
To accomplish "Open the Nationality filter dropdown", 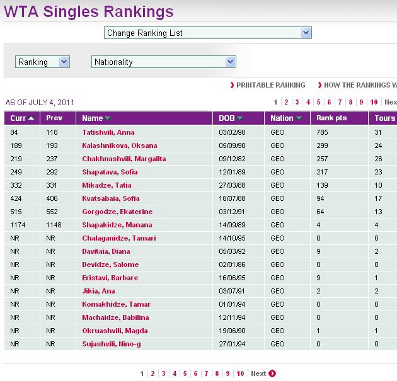I will tap(164, 62).
